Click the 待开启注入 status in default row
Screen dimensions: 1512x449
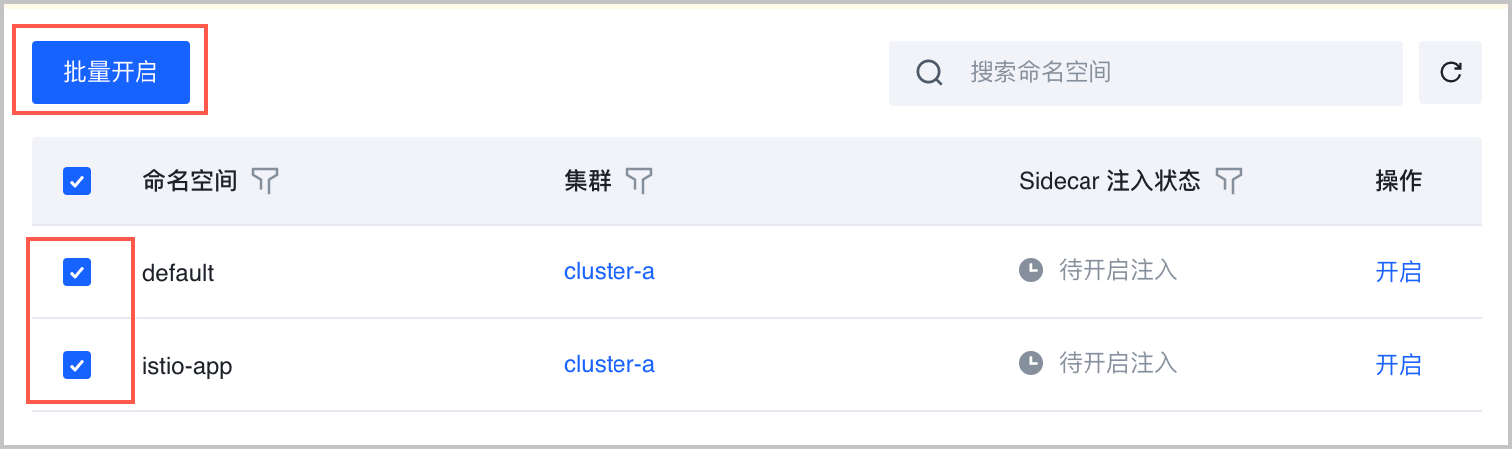tap(1117, 270)
